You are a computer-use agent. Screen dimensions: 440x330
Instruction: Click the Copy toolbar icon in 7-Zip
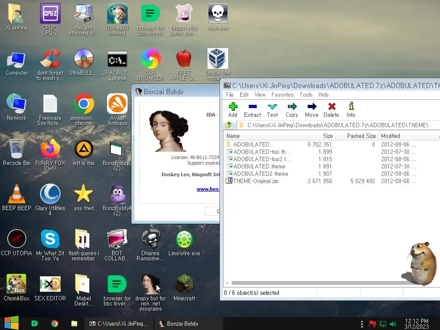pyautogui.click(x=292, y=110)
